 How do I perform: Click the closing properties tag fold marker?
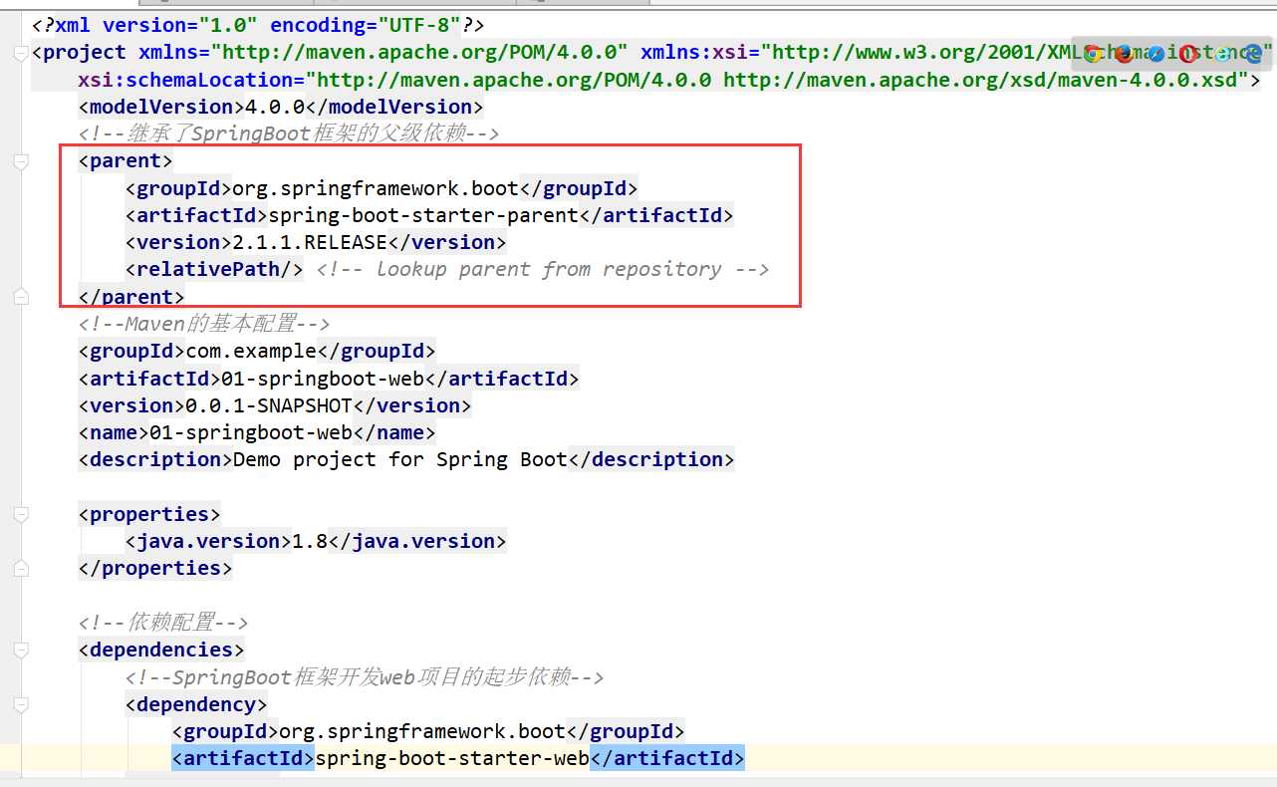click(x=21, y=568)
